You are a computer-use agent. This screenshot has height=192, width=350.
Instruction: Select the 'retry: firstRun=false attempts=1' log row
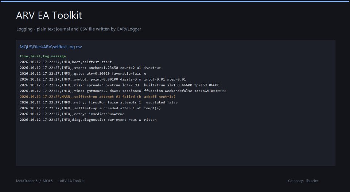pyautogui.click(x=98, y=102)
